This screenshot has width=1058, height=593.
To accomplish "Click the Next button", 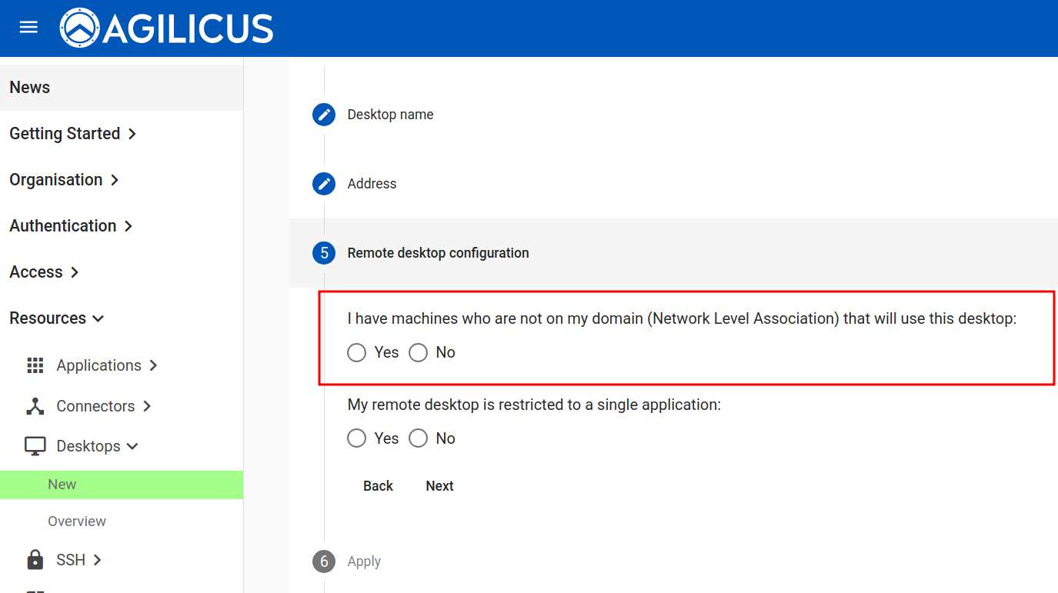I will 439,486.
